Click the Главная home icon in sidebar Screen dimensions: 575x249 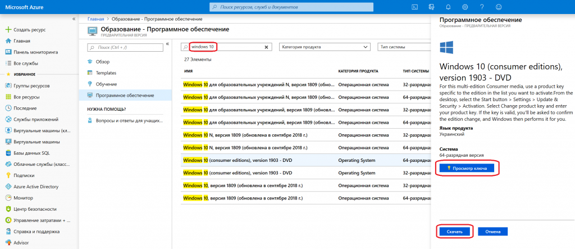[x=8, y=41]
